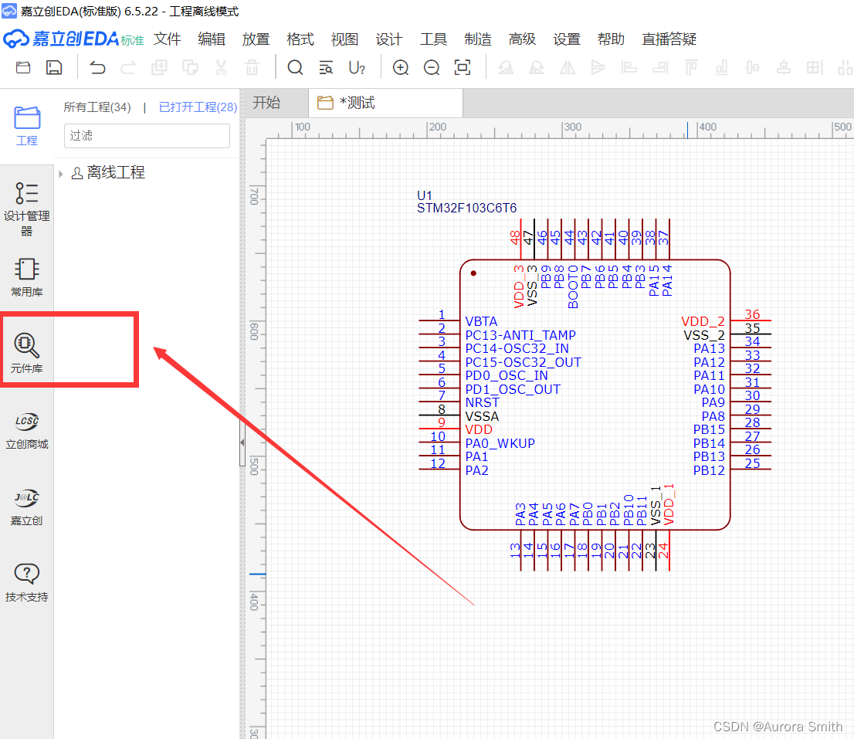Open the 帮助 menu
This screenshot has width=854, height=739.
point(611,39)
